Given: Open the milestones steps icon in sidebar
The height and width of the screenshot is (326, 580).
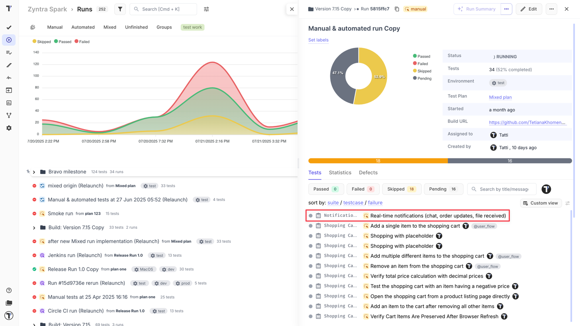Looking at the screenshot, I should pyautogui.click(x=9, y=65).
